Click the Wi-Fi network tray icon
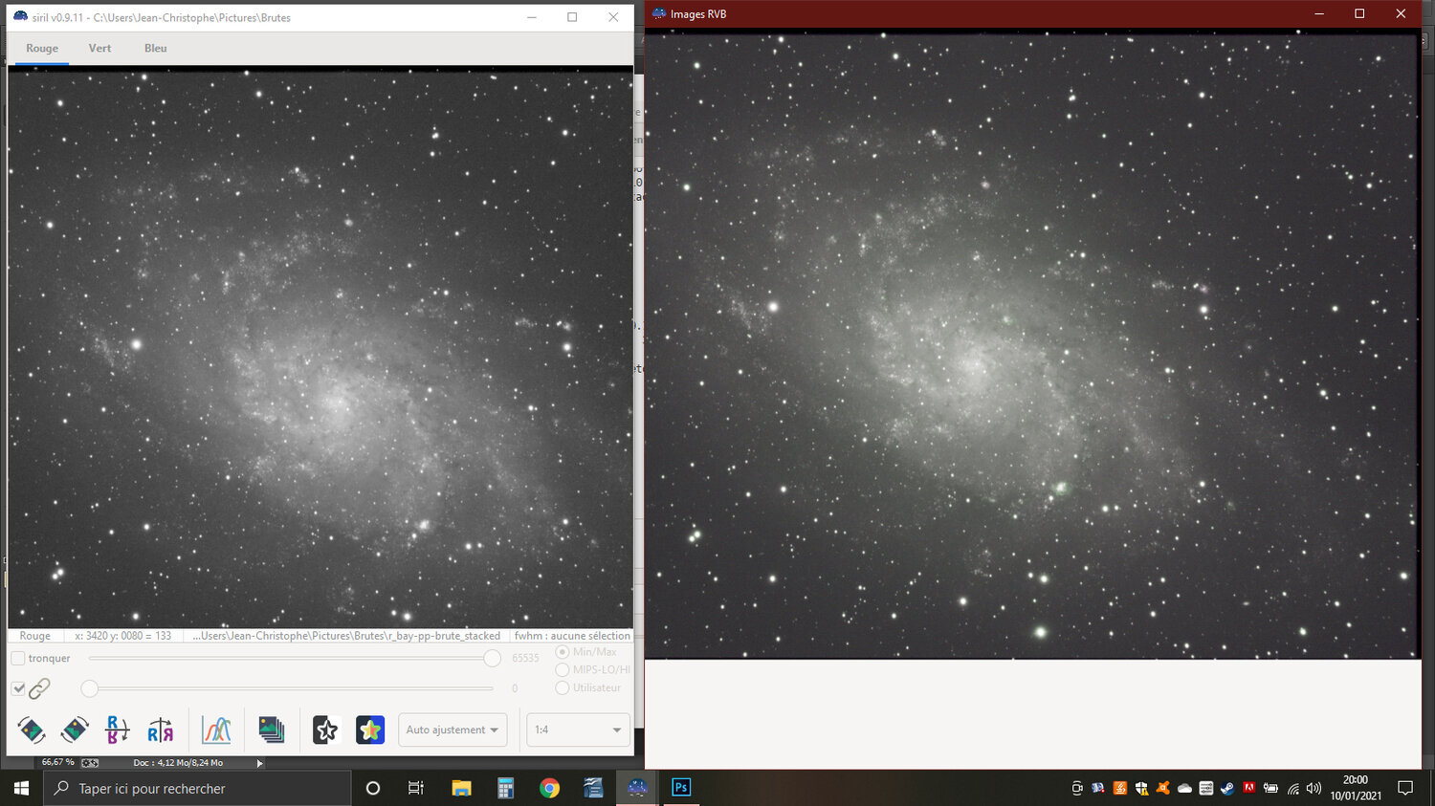This screenshot has height=806, width=1435. point(1293,789)
